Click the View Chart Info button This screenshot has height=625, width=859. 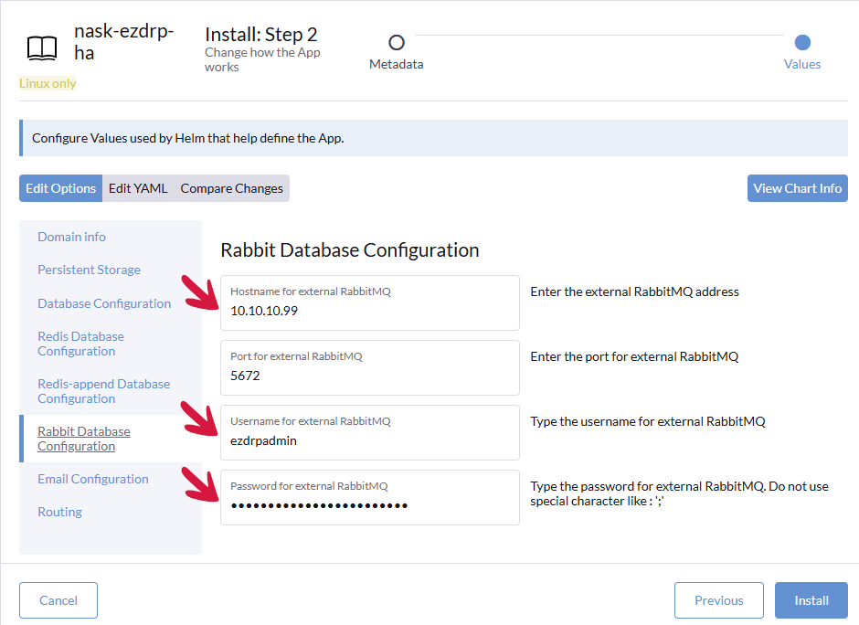797,188
